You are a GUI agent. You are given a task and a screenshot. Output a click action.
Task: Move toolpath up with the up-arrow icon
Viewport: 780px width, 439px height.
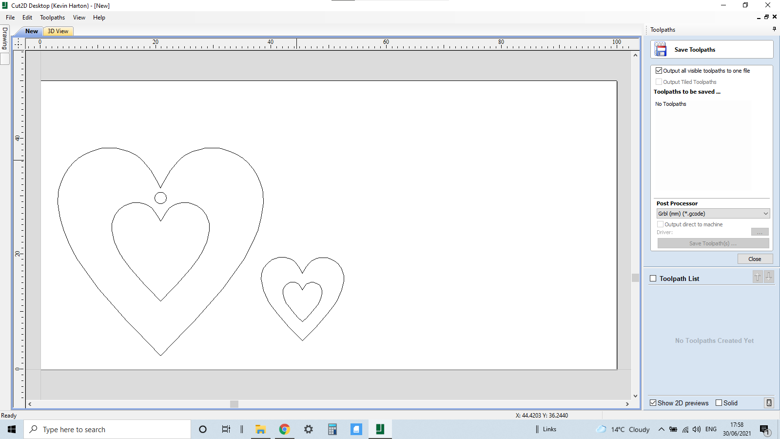click(757, 277)
